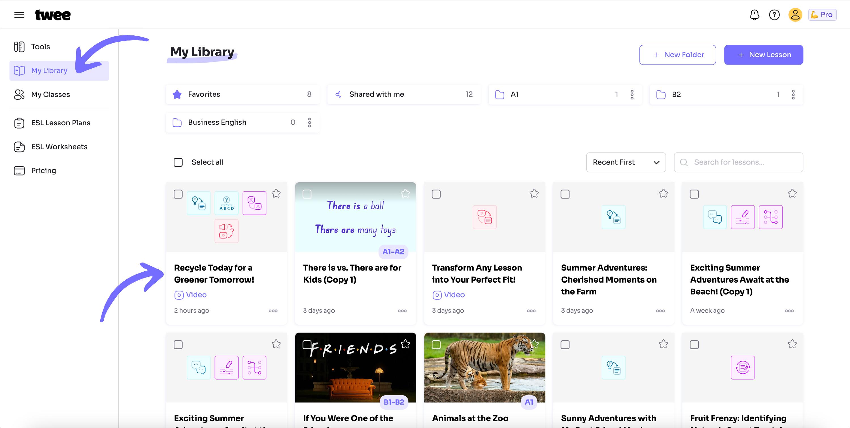
Task: Click the flowchart icon on Exciting Summer (Copy 1)
Action: pyautogui.click(x=770, y=217)
